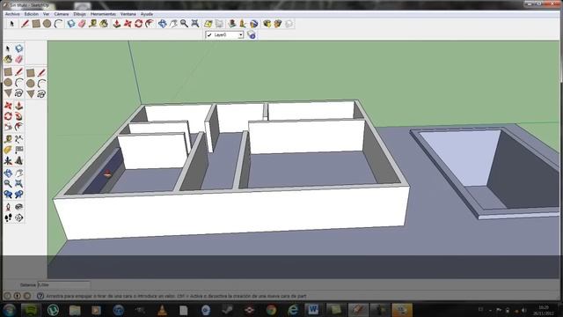This screenshot has height=317, width=563.
Task: Open Microsoft Word from the taskbar
Action: [313, 310]
